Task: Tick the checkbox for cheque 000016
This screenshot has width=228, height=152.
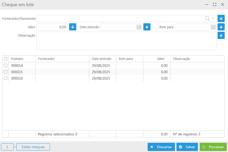Action: (6, 78)
